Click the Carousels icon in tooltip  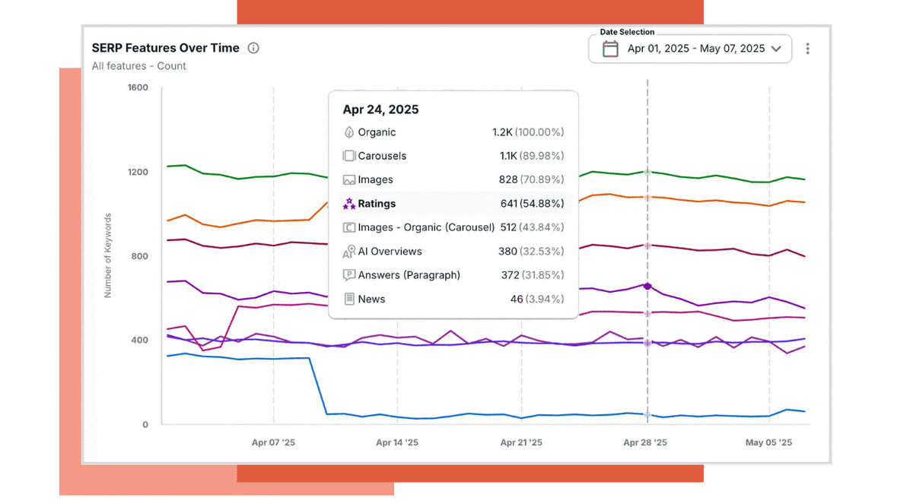point(349,156)
